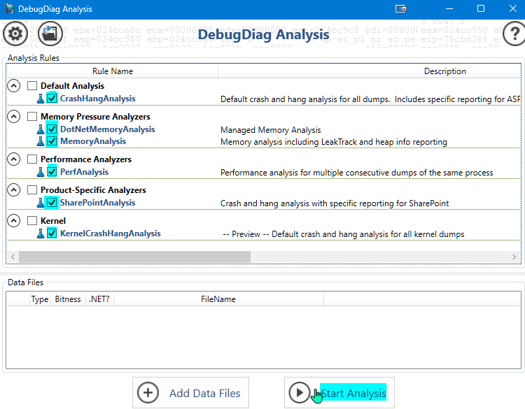This screenshot has height=409, width=525.
Task: Click the FileName column header
Action: point(218,299)
